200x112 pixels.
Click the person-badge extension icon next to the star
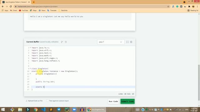173,7
